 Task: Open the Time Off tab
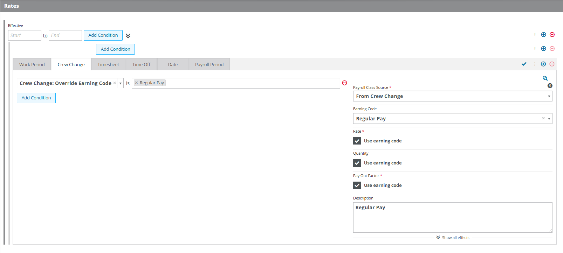coord(141,64)
